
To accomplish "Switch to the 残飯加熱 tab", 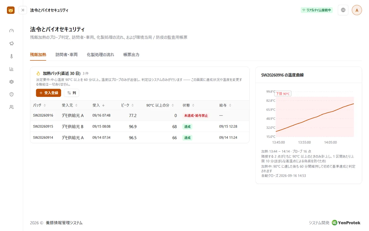I will (38, 55).
